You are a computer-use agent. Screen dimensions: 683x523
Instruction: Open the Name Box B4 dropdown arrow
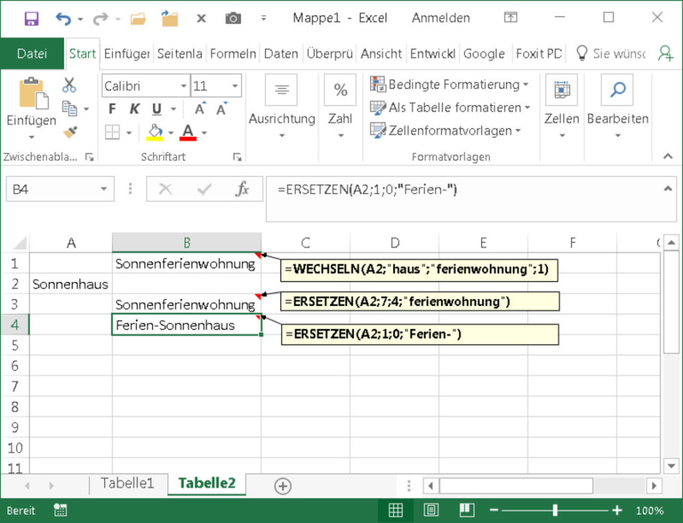[x=104, y=189]
